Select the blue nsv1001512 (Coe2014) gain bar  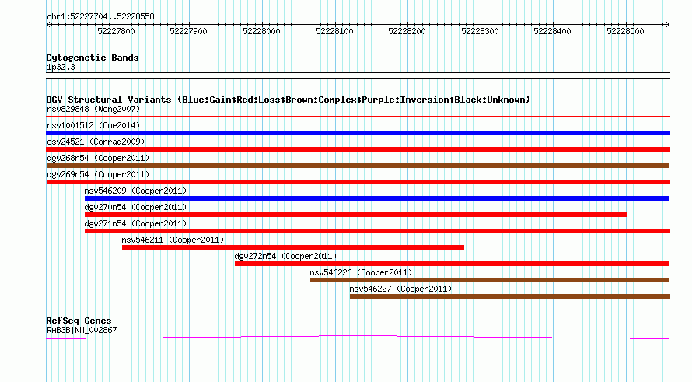click(358, 133)
